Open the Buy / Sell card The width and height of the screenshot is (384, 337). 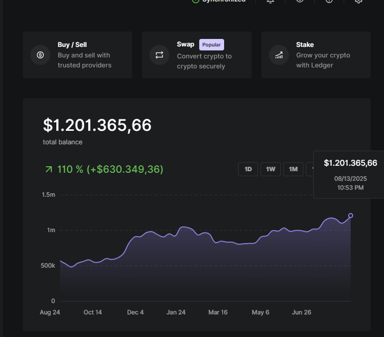tap(77, 55)
